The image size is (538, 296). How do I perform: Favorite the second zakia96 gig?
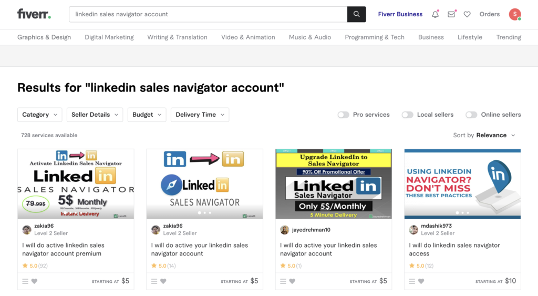tap(163, 281)
